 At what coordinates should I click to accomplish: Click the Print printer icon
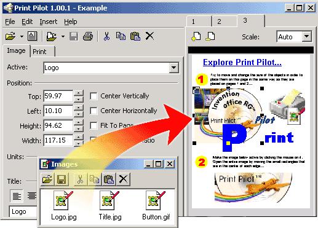tap(88, 36)
